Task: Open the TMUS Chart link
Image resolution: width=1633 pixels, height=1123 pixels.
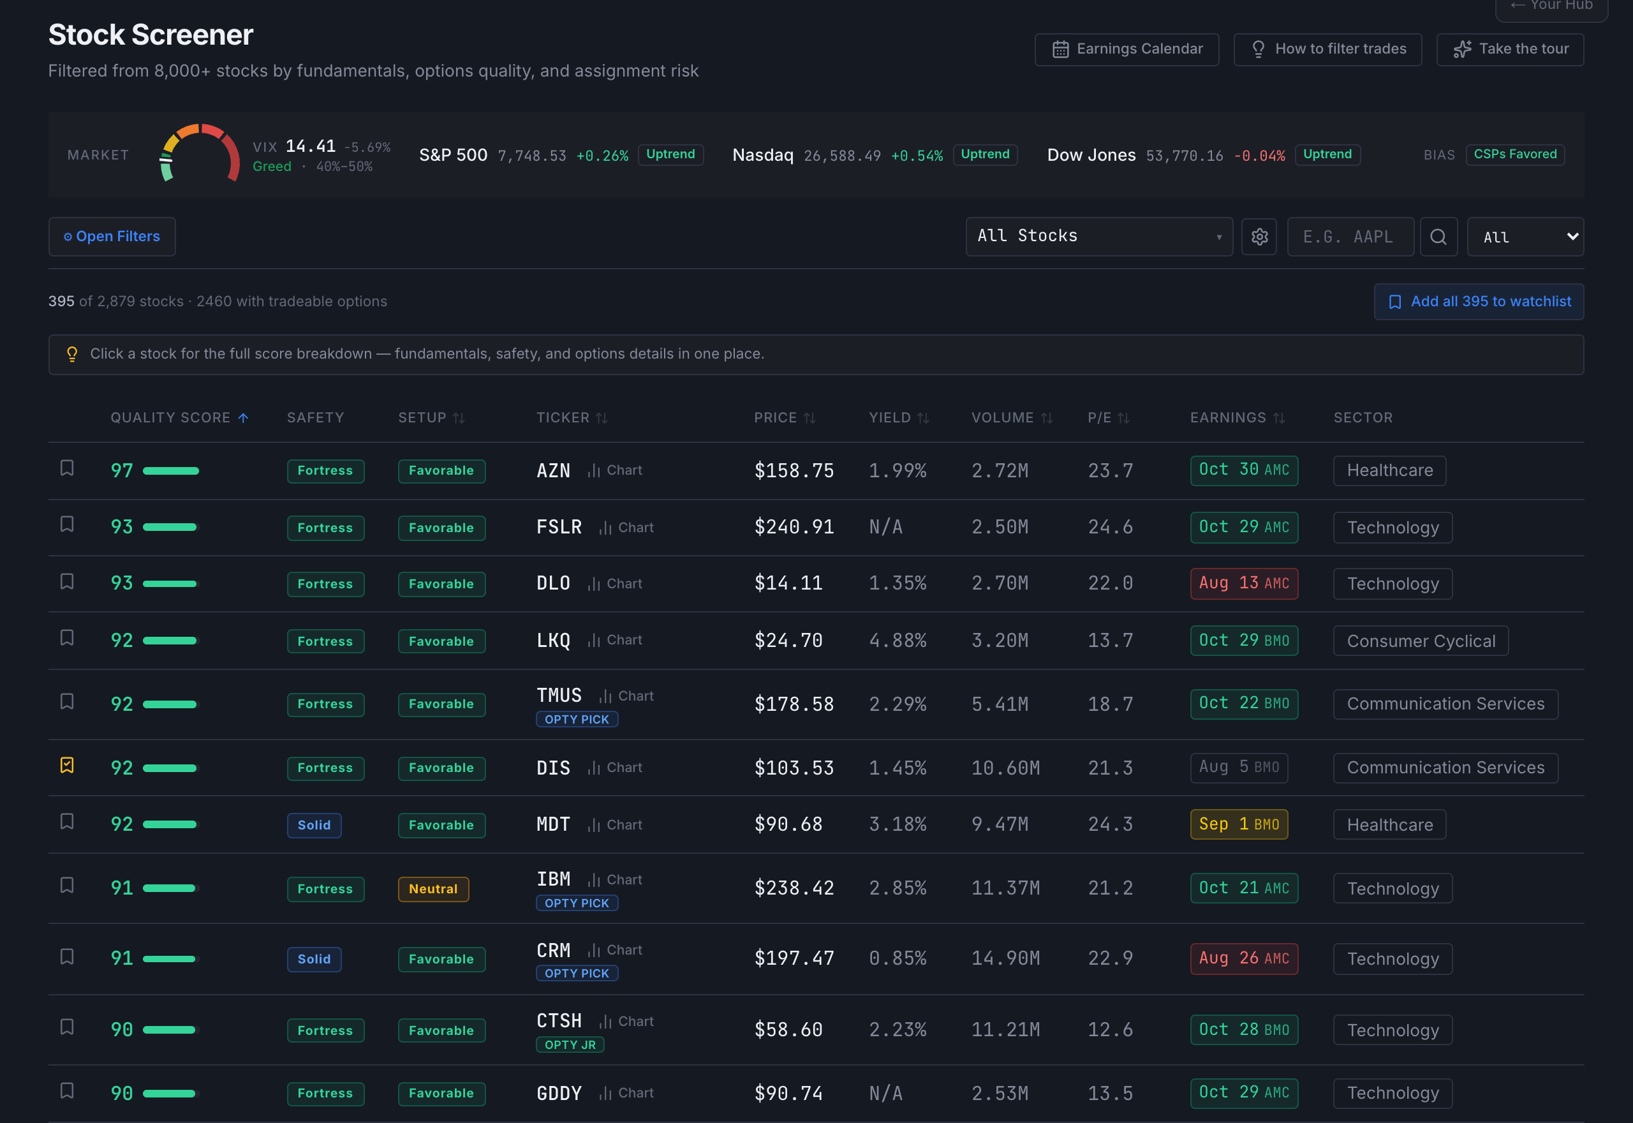Action: (626, 696)
